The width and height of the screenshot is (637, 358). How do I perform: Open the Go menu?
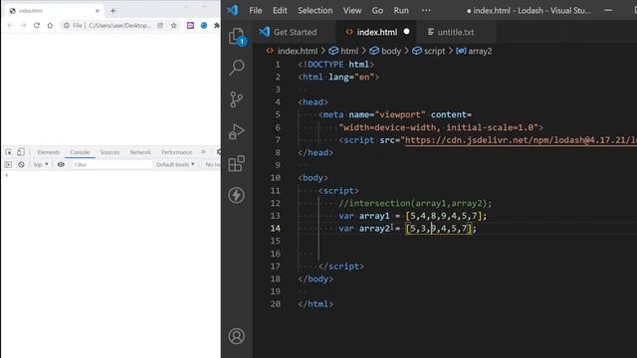pyautogui.click(x=377, y=11)
